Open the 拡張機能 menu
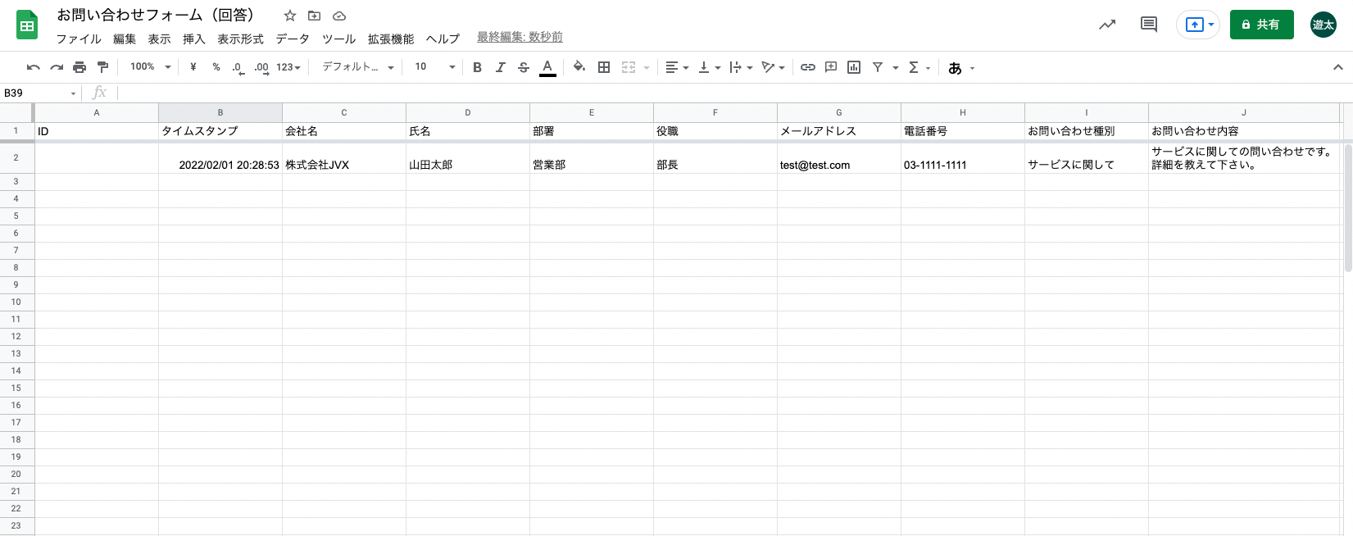This screenshot has width=1353, height=536. [x=391, y=39]
